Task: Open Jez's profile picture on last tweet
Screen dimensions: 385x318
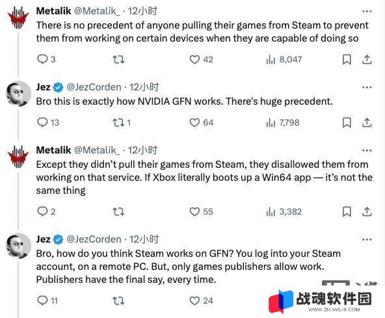Action: point(18,246)
